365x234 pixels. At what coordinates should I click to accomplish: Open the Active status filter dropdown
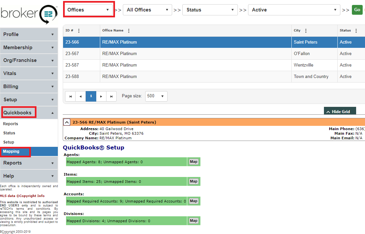click(293, 10)
